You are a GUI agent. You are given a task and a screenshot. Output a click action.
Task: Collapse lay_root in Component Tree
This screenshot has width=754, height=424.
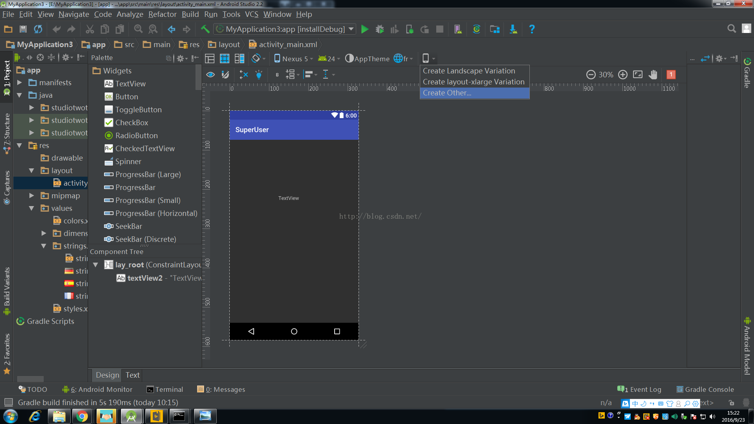click(x=95, y=265)
